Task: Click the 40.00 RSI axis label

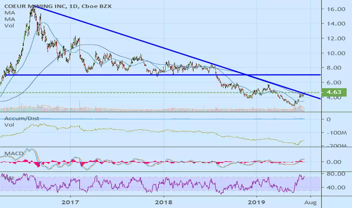Action: tap(336, 187)
